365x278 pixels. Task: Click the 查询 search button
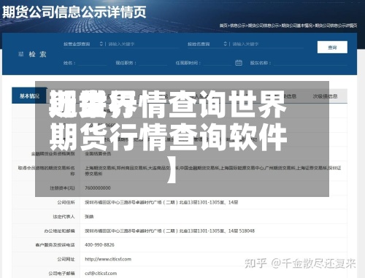tap(332, 47)
